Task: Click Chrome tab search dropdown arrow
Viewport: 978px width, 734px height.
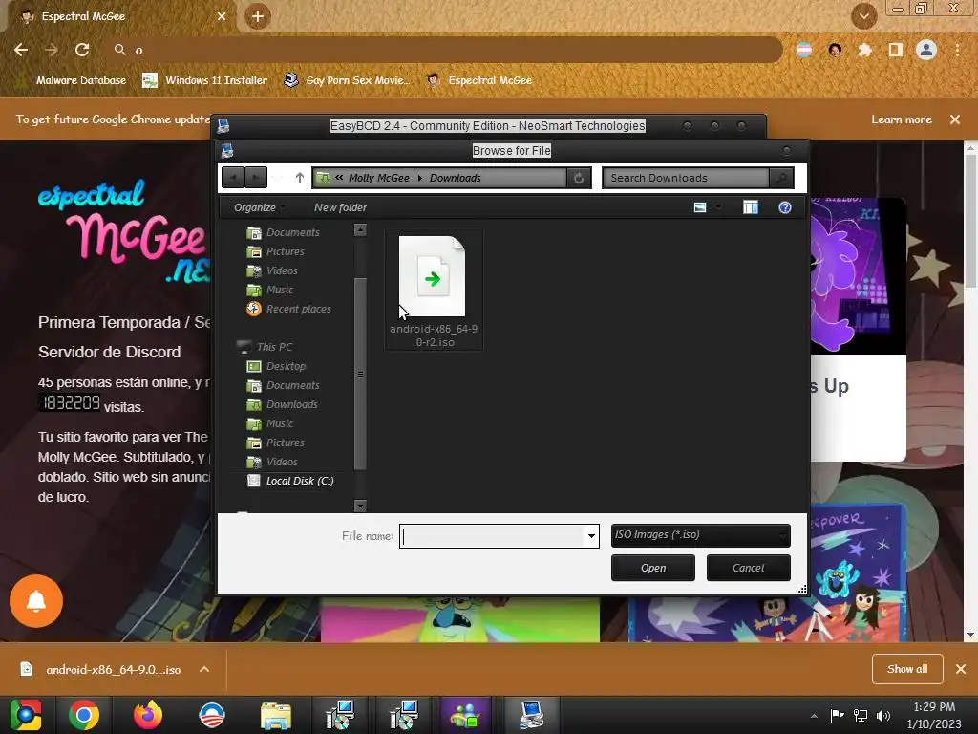Action: 863,16
